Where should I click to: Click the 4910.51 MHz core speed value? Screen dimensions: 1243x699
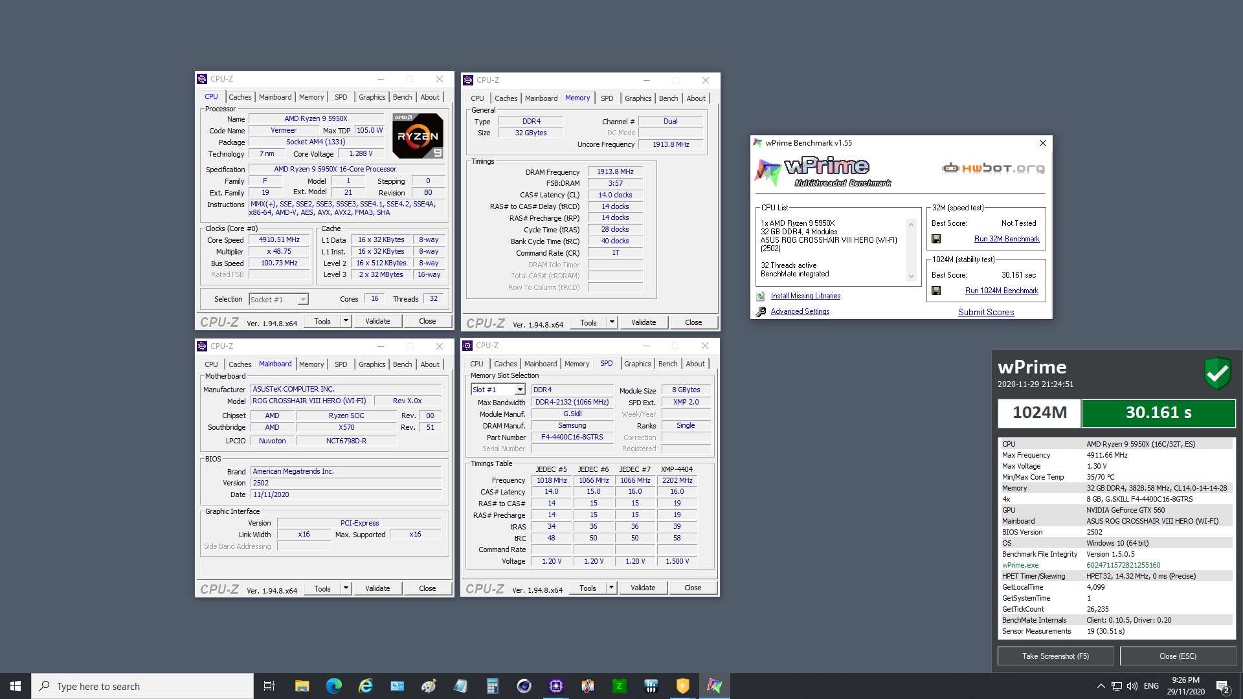pyautogui.click(x=279, y=239)
